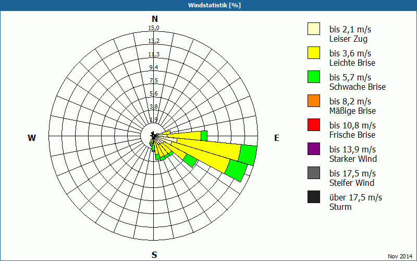417x261 pixels.
Task: Click the 'Frische Brise' legend label
Action: click(x=352, y=135)
